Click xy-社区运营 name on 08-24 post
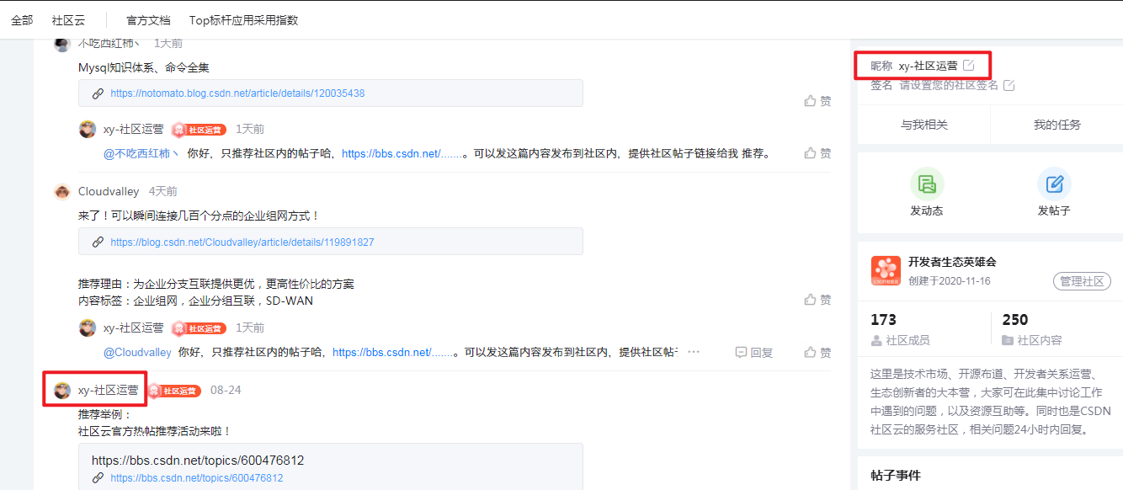Viewport: 1123px width, 490px height. click(x=109, y=391)
